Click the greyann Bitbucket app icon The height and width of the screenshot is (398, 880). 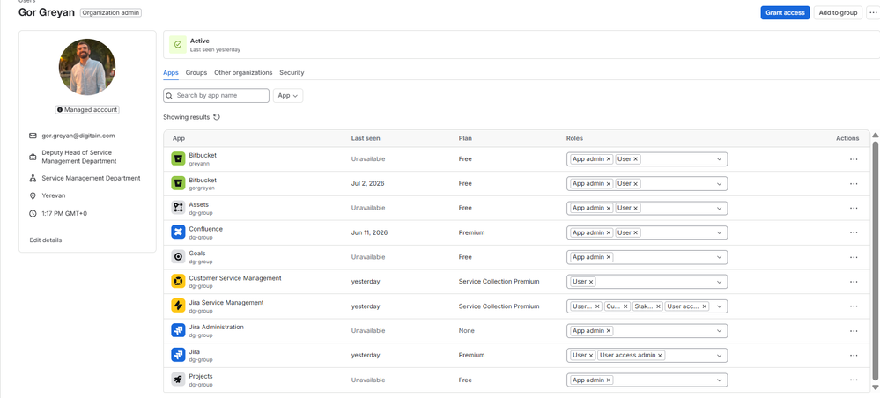tap(178, 158)
